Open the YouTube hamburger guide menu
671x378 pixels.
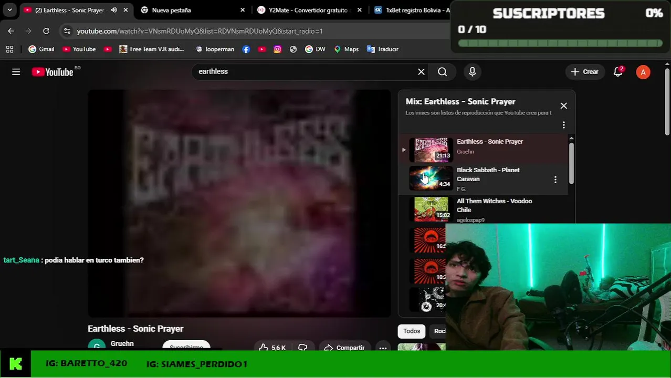pos(16,72)
